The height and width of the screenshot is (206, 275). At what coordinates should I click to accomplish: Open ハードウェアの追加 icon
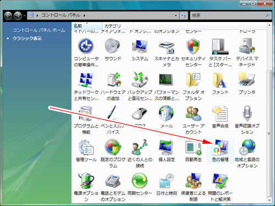click(113, 80)
